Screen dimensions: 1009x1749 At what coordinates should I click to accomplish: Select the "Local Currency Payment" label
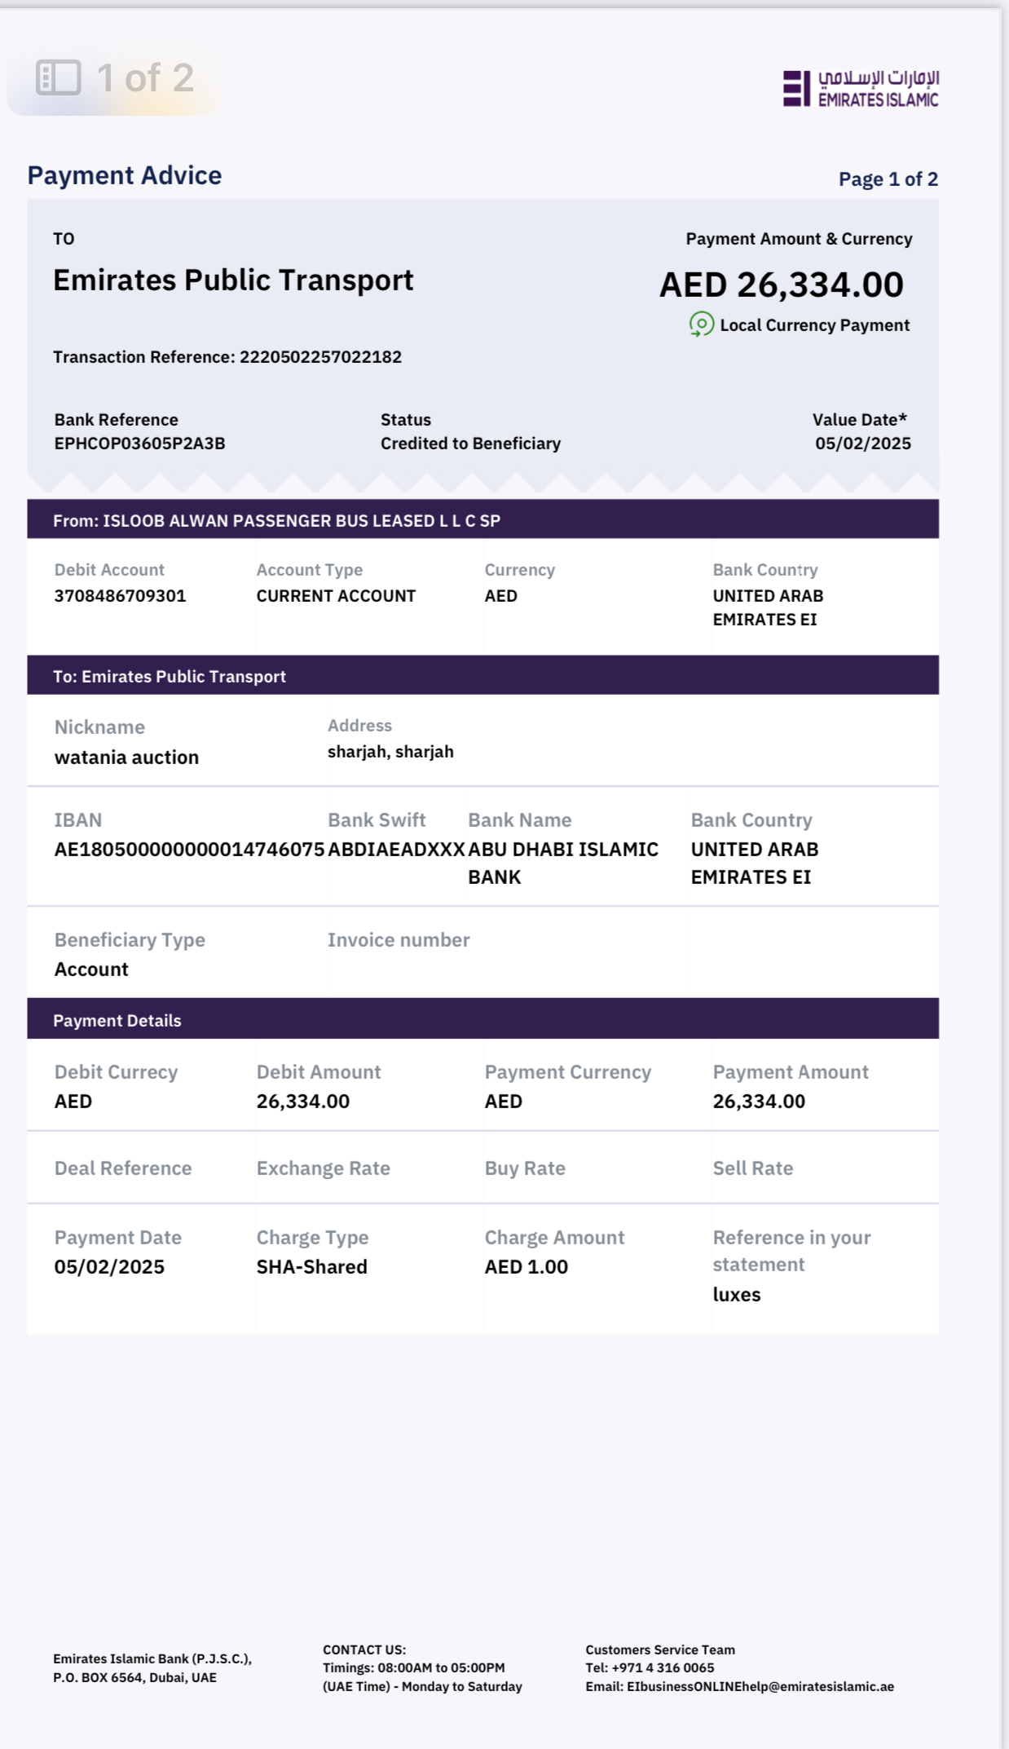pos(815,325)
